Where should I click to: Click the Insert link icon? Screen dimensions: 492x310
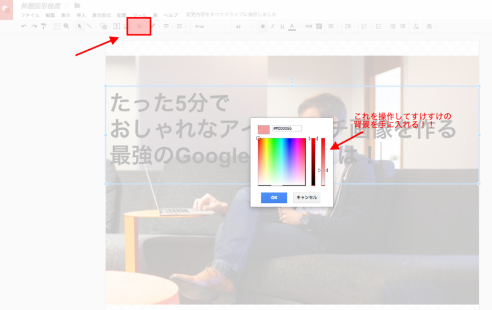click(x=309, y=26)
